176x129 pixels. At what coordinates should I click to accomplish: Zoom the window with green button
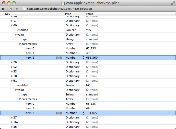[14, 3]
